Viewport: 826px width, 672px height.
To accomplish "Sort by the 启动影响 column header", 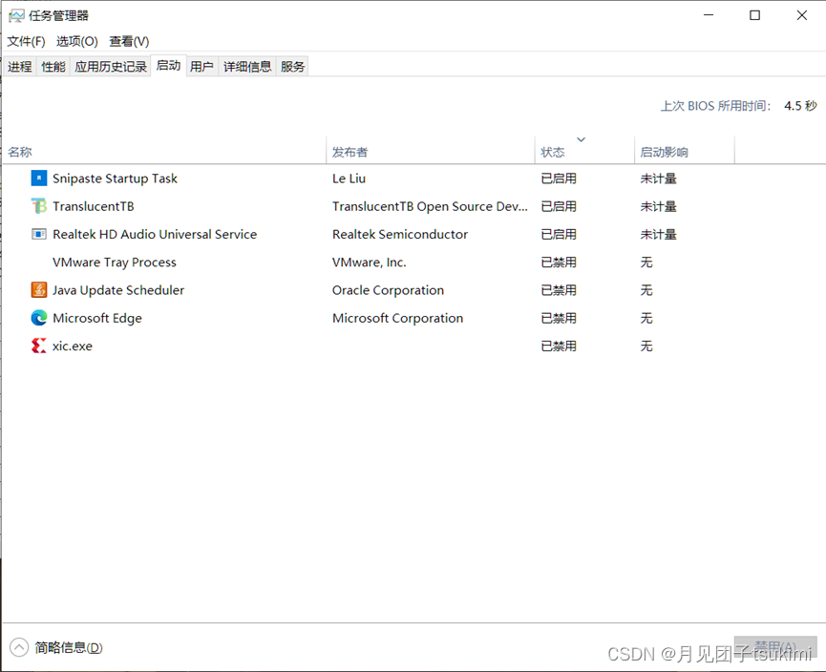I will (685, 152).
